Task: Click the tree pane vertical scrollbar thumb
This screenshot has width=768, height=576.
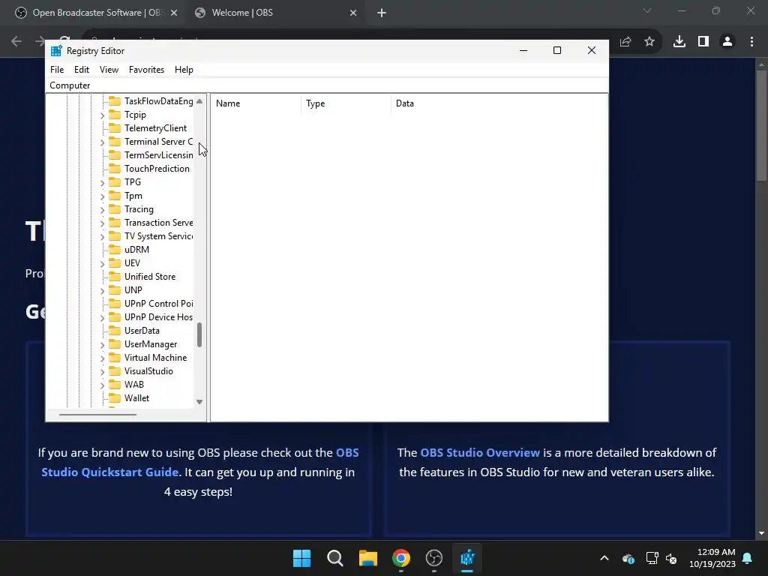Action: (x=199, y=335)
